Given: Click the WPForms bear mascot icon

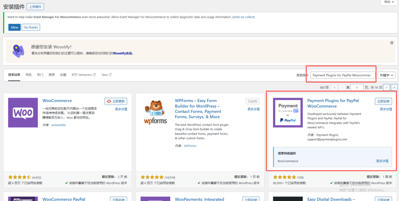Looking at the screenshot, I should (x=155, y=112).
